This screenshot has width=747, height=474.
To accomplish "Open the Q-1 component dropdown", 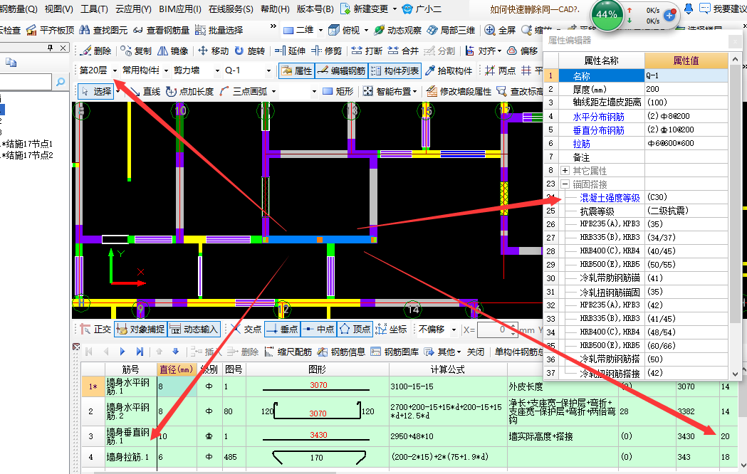I will [268, 71].
